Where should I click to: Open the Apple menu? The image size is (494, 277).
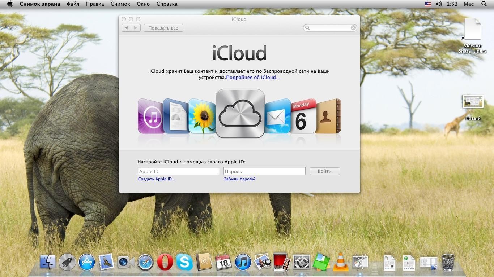point(10,4)
